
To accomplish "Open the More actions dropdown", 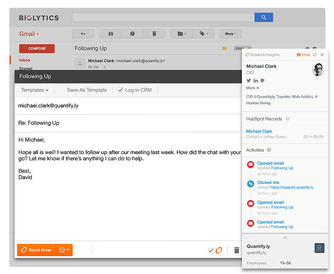I will tap(231, 34).
